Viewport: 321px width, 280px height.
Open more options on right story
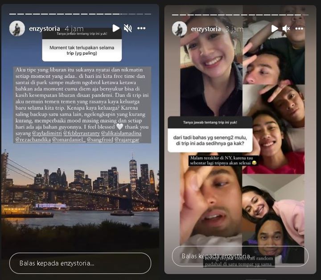pyautogui.click(x=299, y=29)
